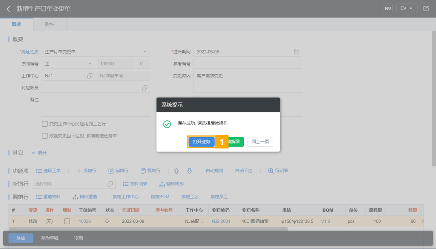Viewport: 436px width, 249px height.
Task: Click the move row down arrow
Action: point(189,171)
